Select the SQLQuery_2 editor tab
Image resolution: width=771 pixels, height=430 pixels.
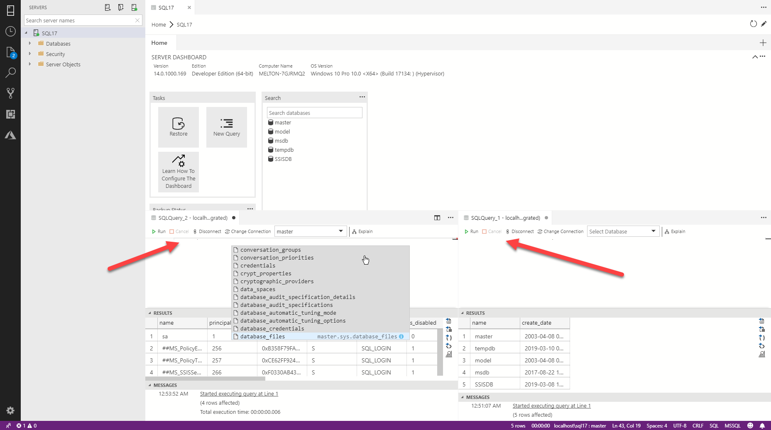[x=193, y=218]
